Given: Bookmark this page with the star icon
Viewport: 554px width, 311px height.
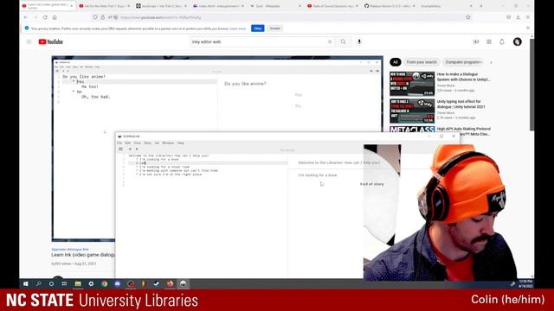Looking at the screenshot, I should click(x=467, y=17).
